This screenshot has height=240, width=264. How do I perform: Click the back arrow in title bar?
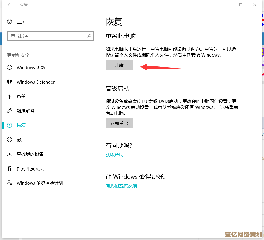tap(10, 5)
